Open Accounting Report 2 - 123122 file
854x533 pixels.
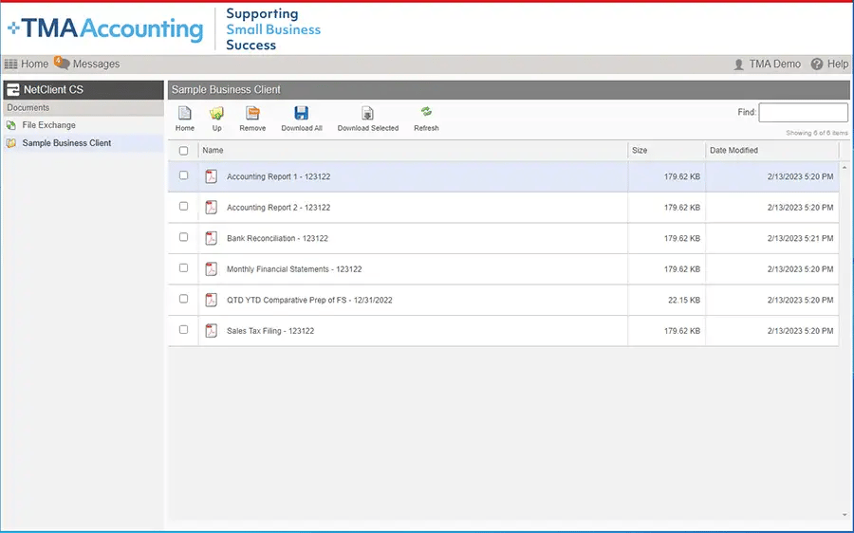tap(278, 208)
